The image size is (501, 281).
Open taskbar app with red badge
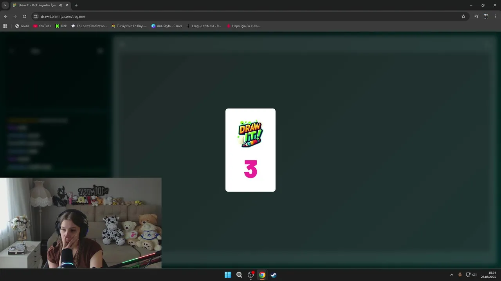(x=251, y=275)
